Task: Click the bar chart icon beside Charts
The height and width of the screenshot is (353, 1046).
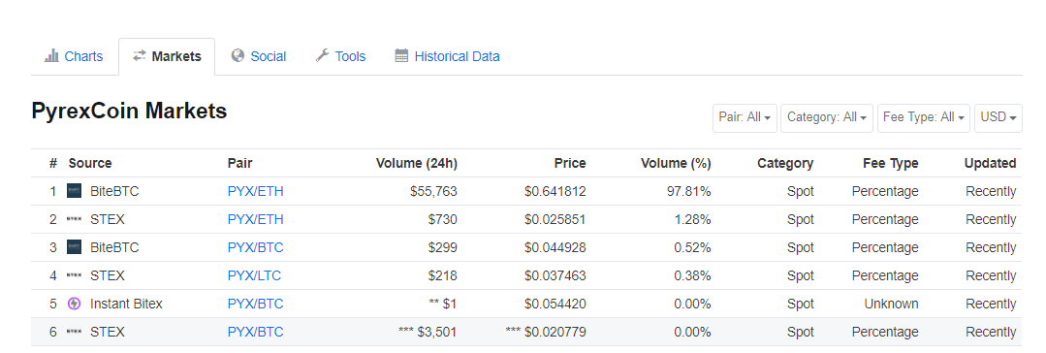Action: click(51, 56)
